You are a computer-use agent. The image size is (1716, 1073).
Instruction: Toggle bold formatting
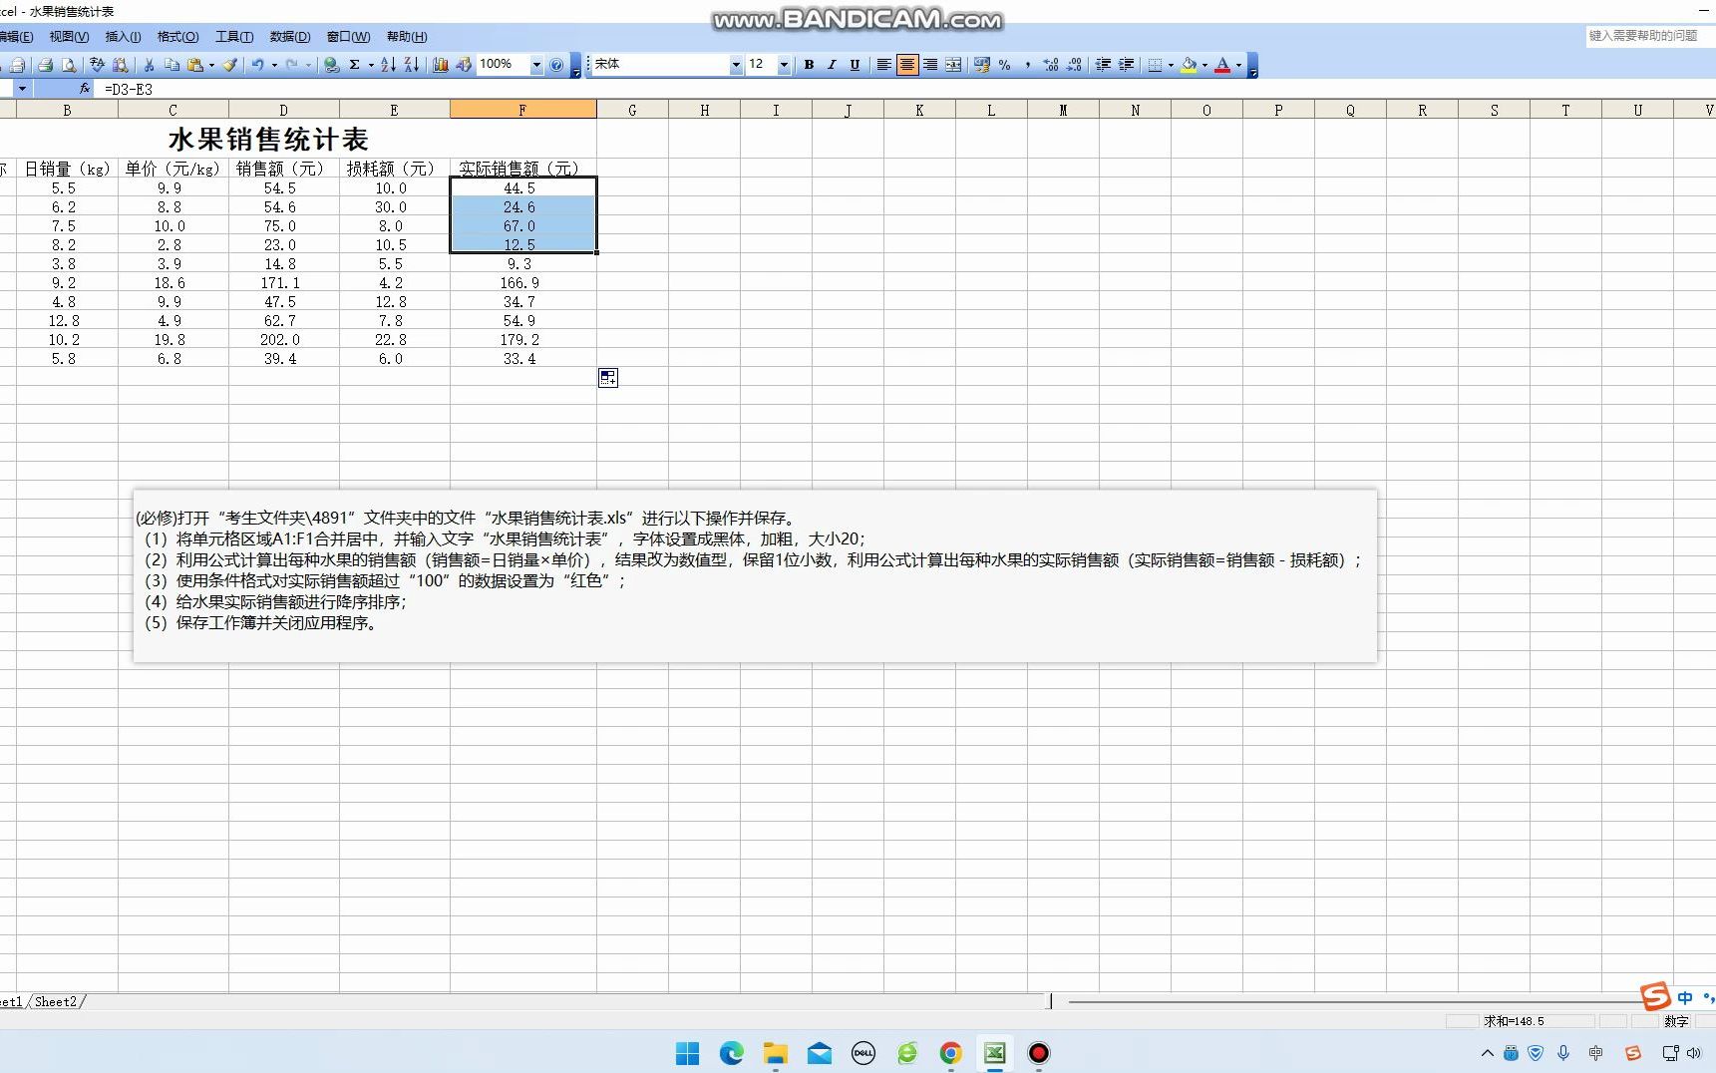pos(809,65)
